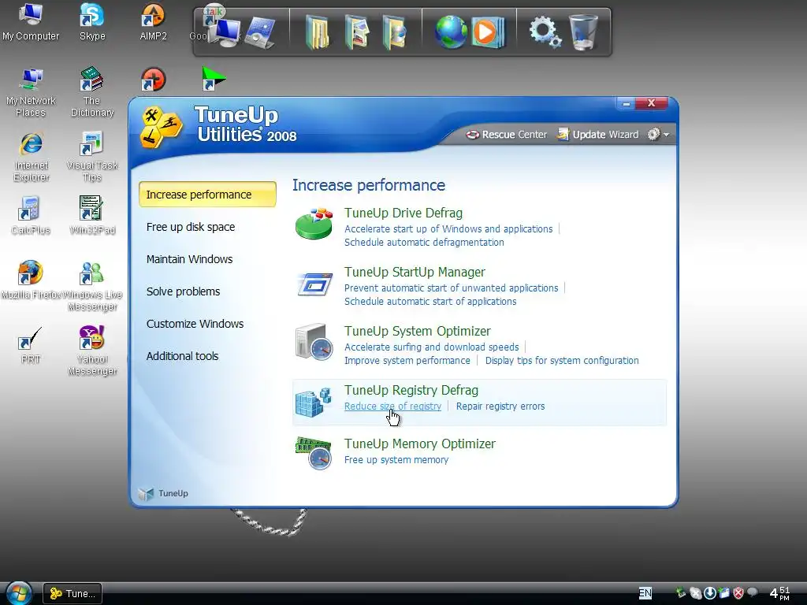Click Free up system memory link

click(x=396, y=460)
